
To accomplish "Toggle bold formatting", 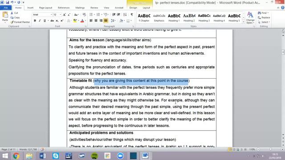I will pos(35,21).
